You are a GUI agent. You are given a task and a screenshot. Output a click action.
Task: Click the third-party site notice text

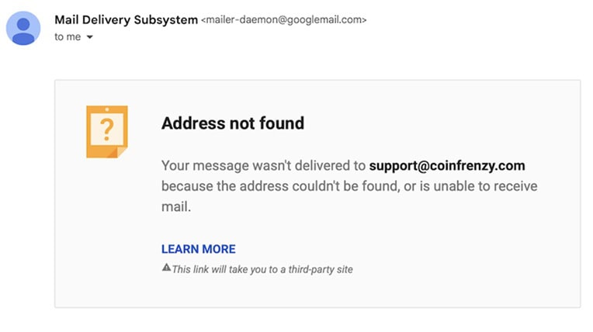click(262, 269)
